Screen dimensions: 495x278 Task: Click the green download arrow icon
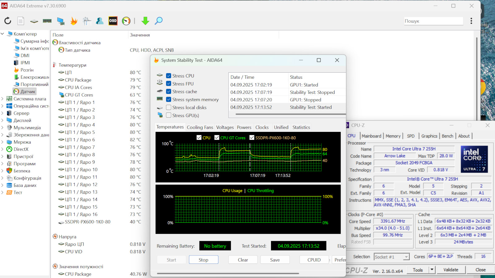tap(145, 21)
